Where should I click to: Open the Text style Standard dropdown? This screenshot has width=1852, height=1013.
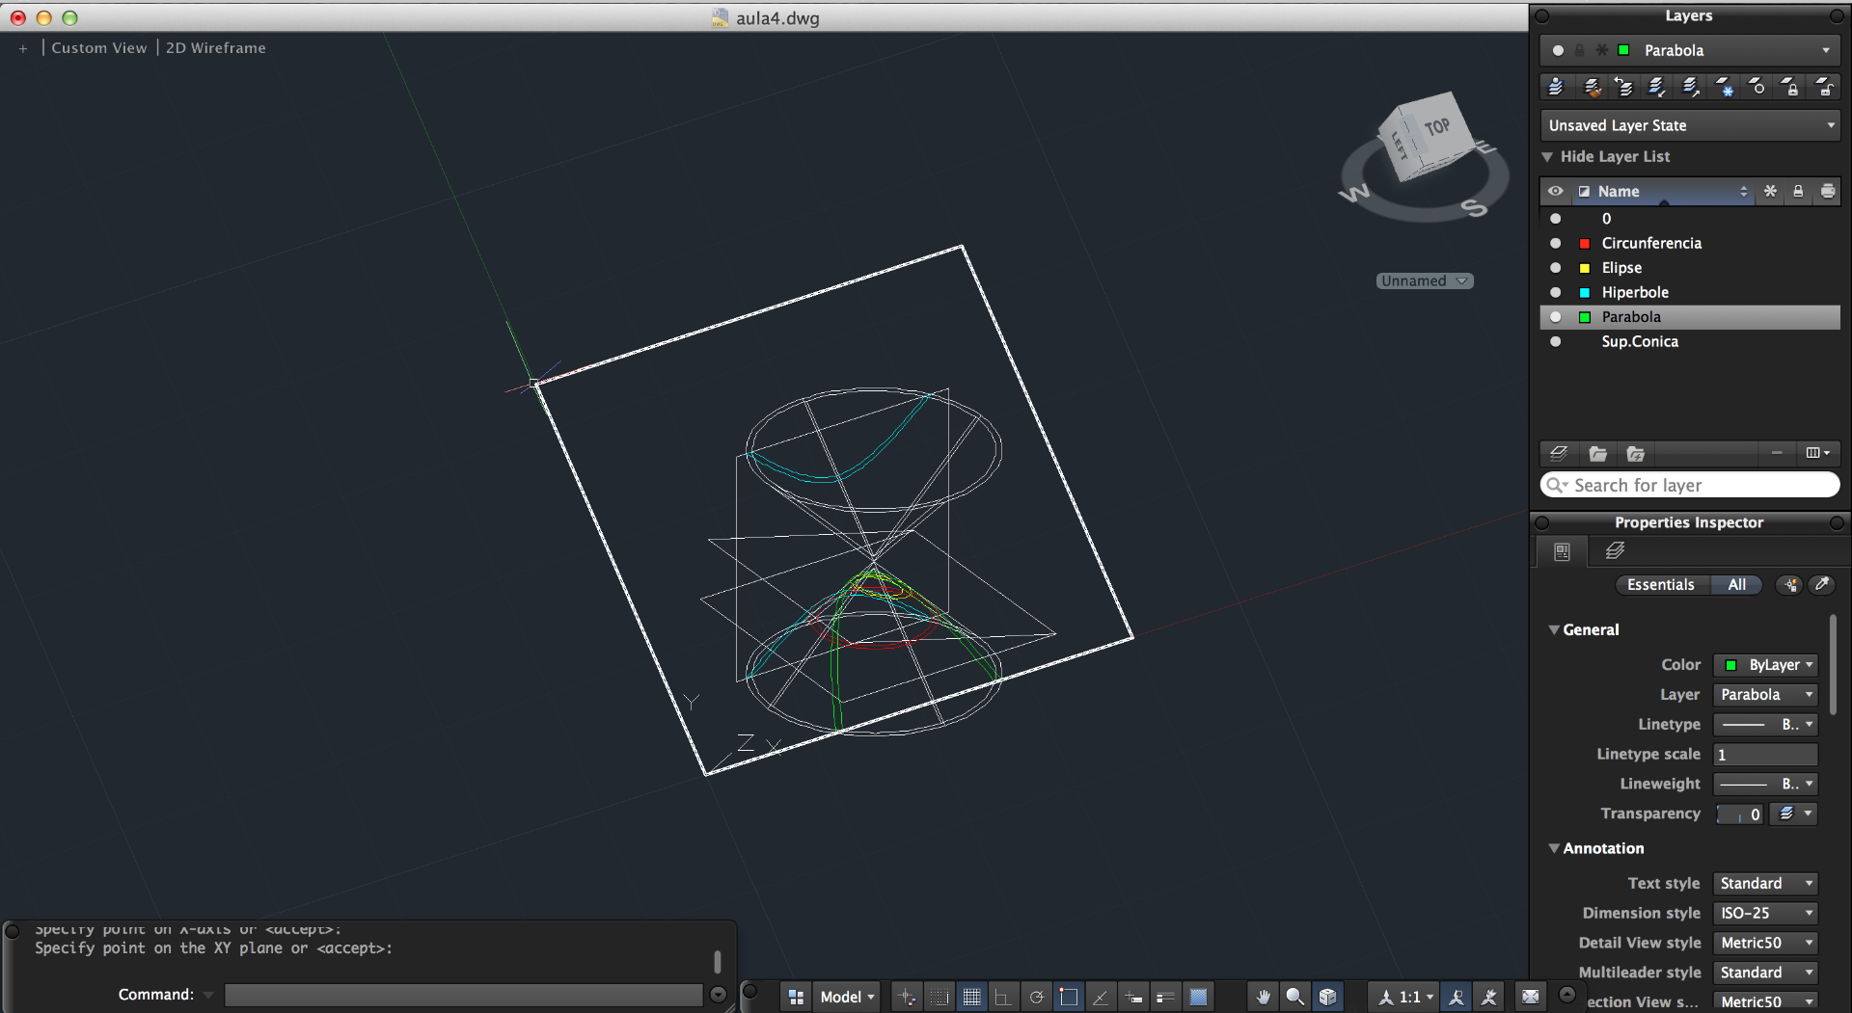[1765, 884]
